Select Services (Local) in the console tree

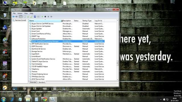pos(19,20)
